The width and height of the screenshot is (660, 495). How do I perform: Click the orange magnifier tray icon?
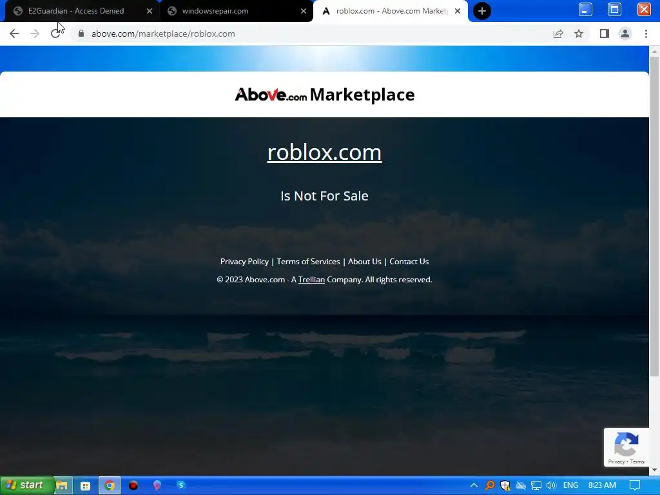490,485
